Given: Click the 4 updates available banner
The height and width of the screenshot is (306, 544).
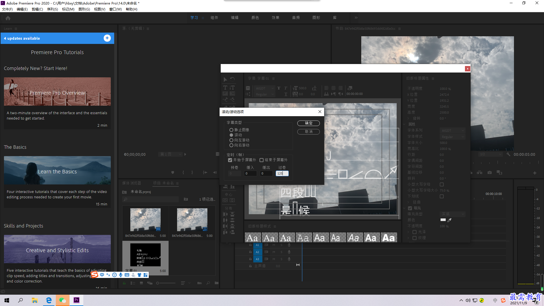Looking at the screenshot, I should coord(57,38).
